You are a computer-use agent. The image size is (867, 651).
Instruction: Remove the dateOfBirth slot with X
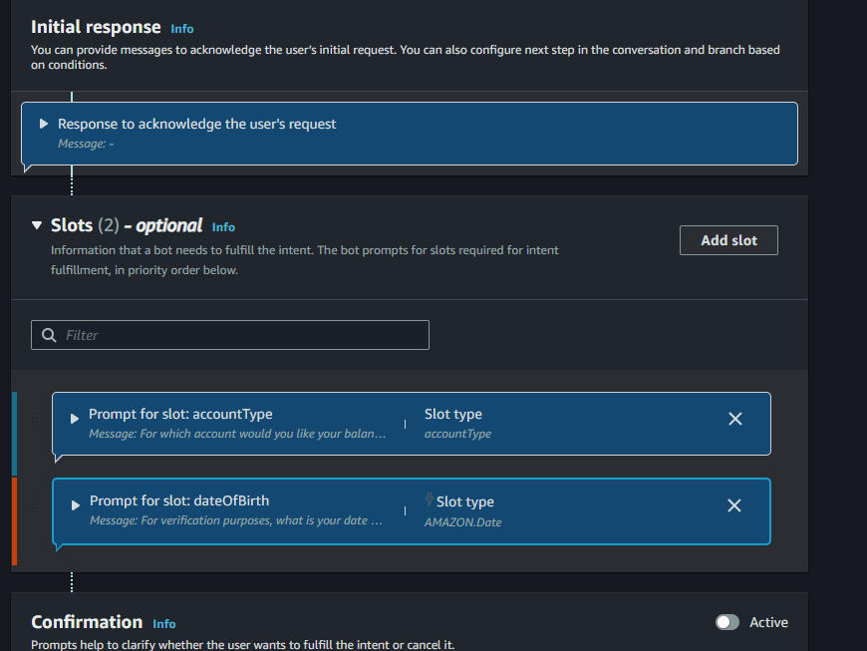tap(734, 505)
